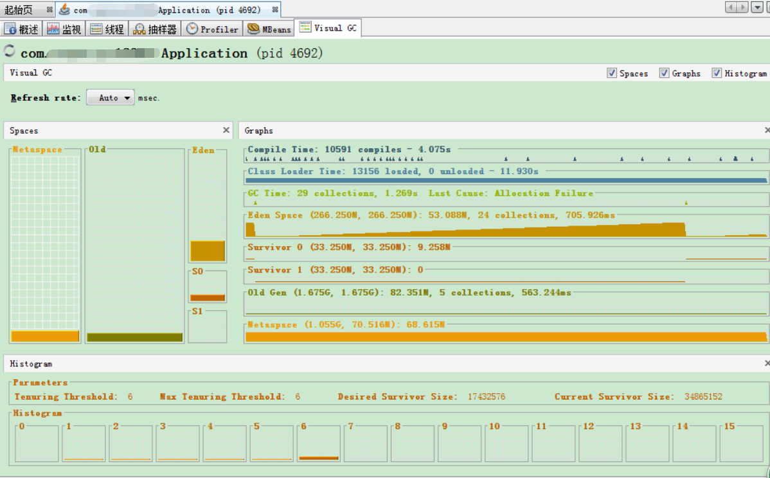Uncheck the Spaces checkbox
This screenshot has height=478, width=770.
(611, 73)
